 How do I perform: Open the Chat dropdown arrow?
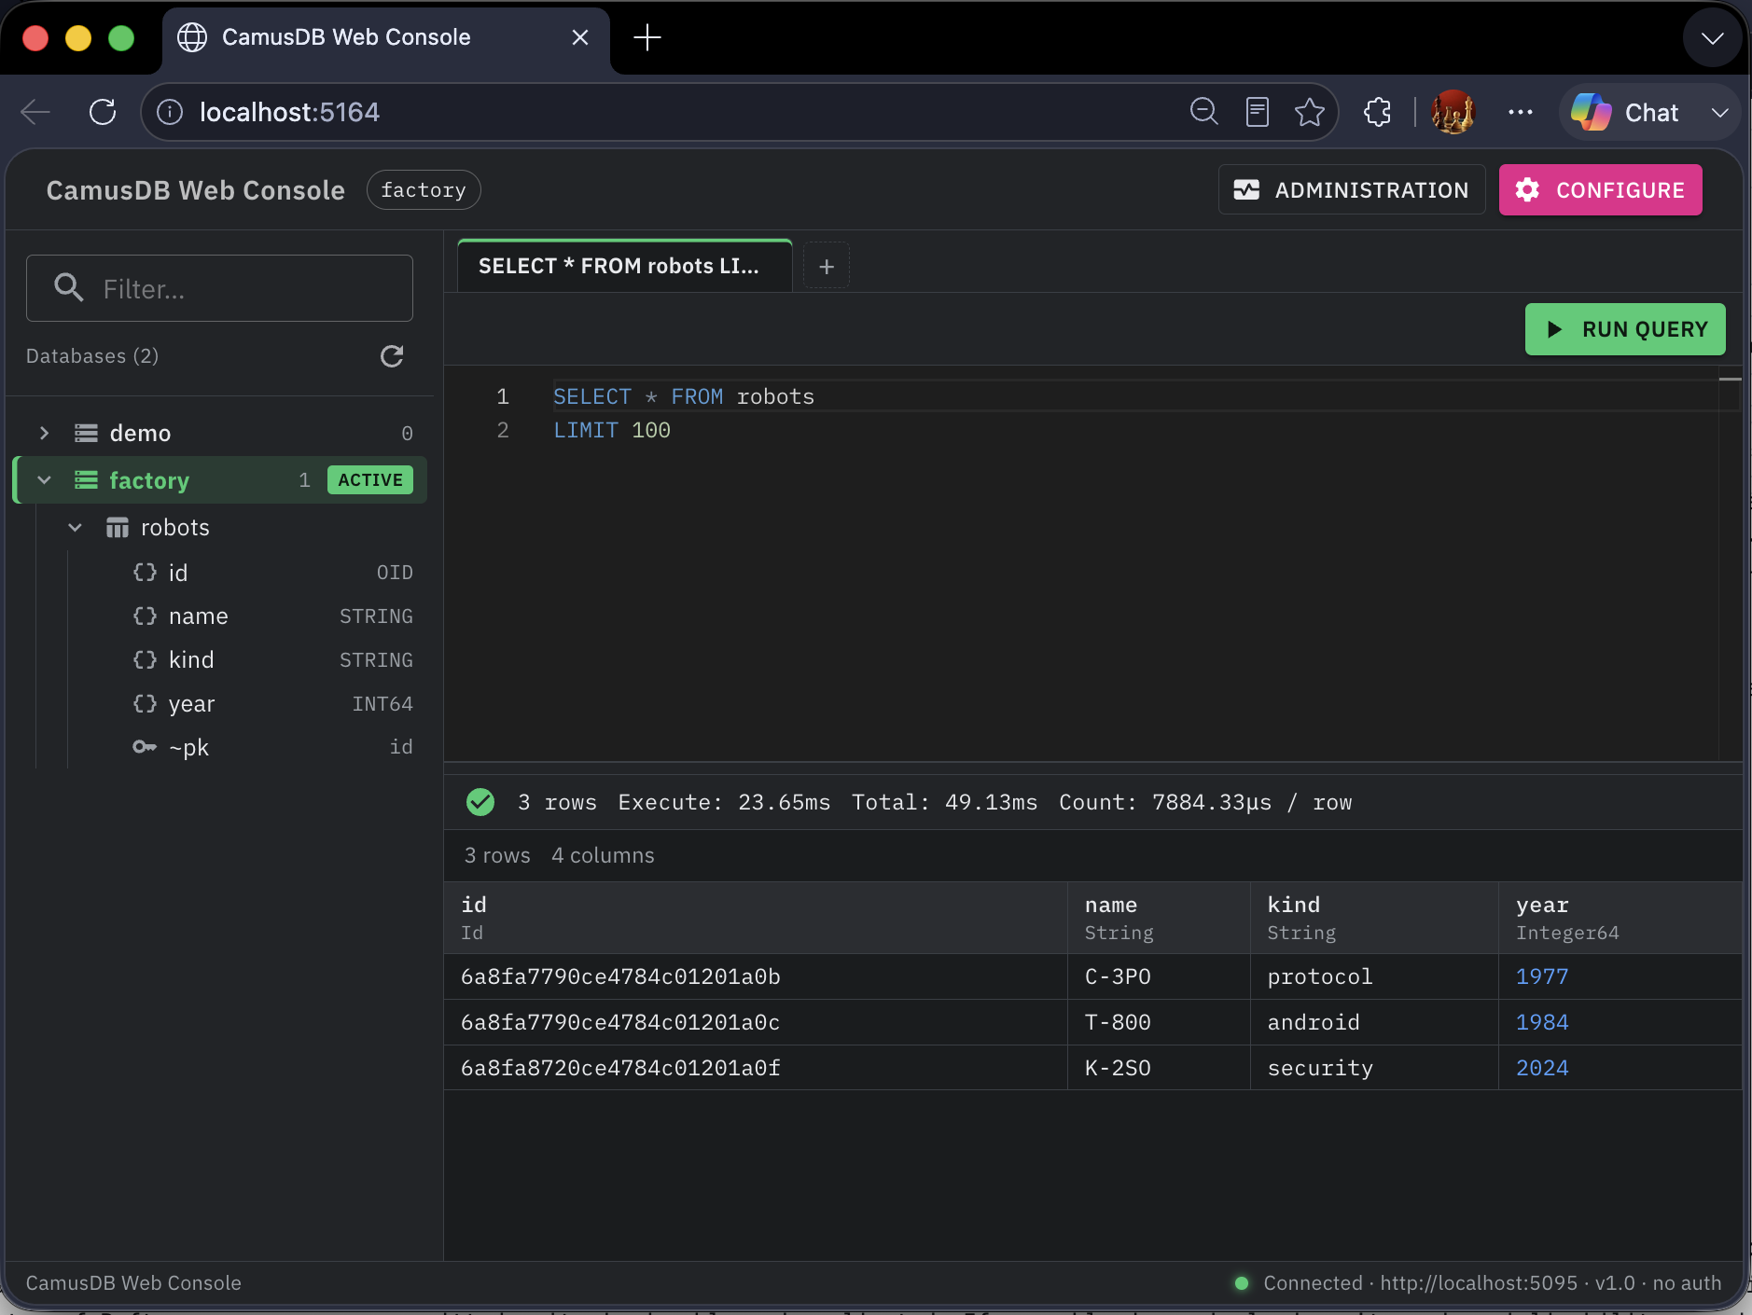(1719, 112)
